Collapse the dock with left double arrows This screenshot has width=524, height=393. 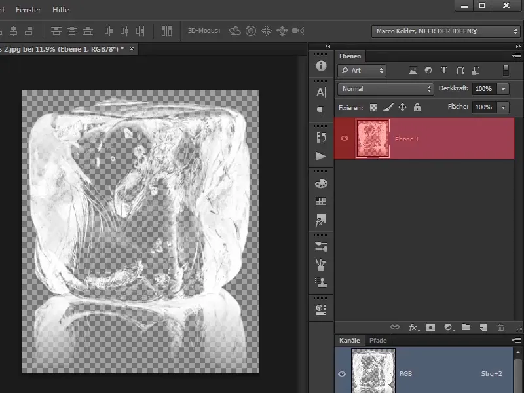click(x=328, y=46)
